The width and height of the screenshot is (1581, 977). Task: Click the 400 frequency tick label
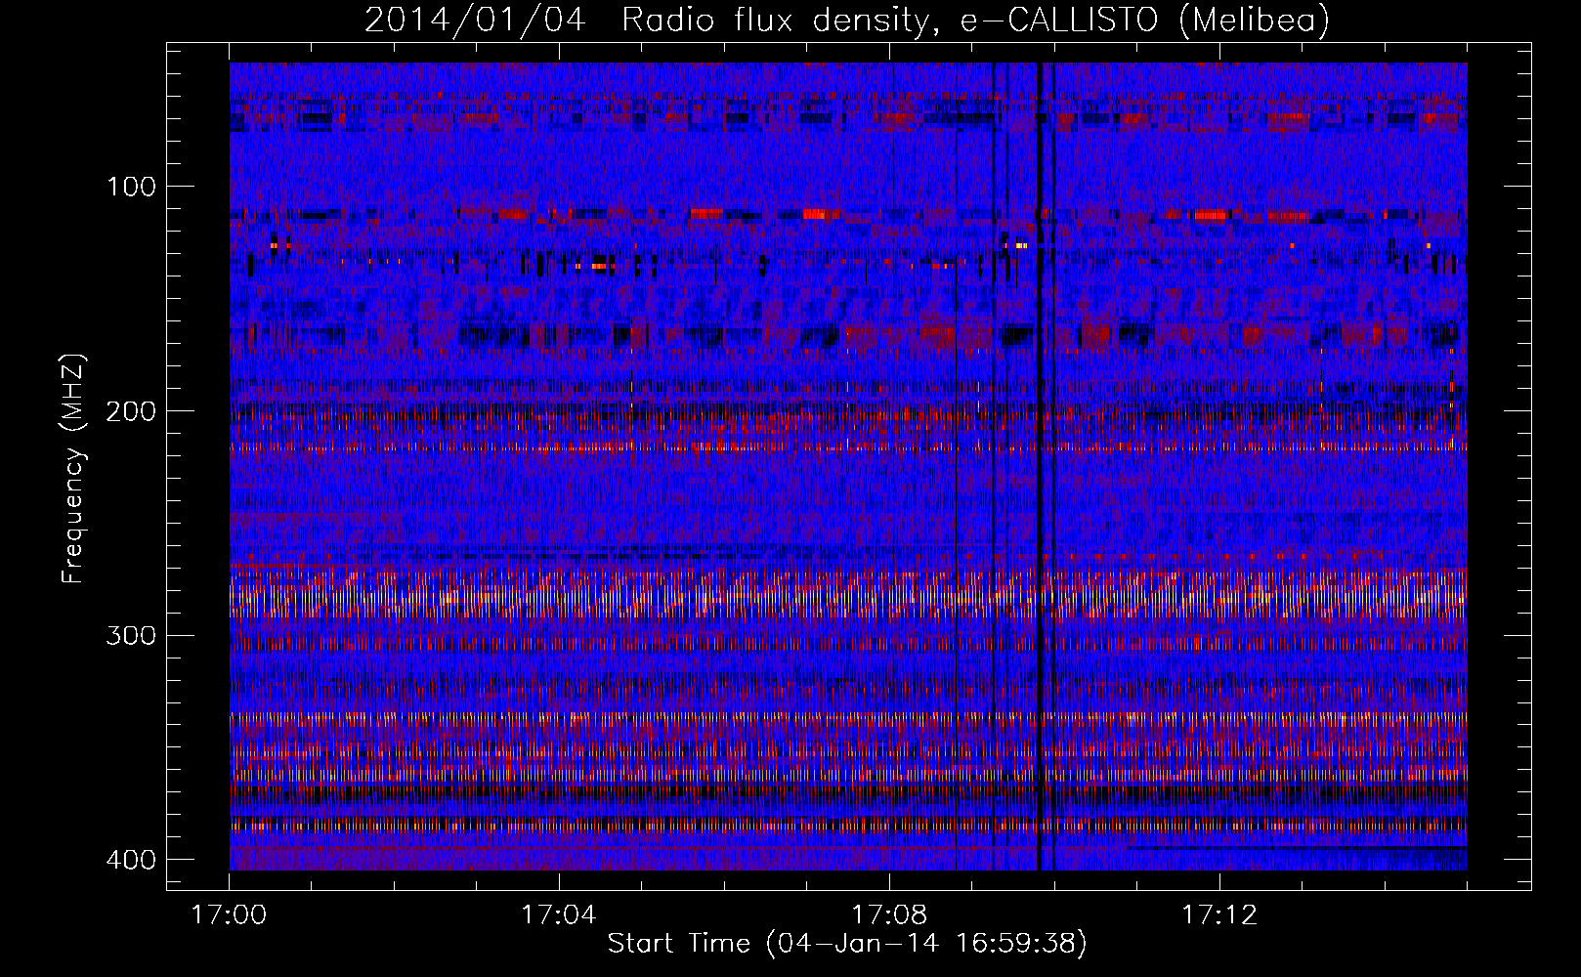click(x=130, y=860)
